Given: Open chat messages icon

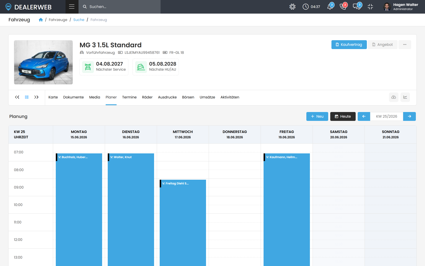Looking at the screenshot, I should [357, 7].
